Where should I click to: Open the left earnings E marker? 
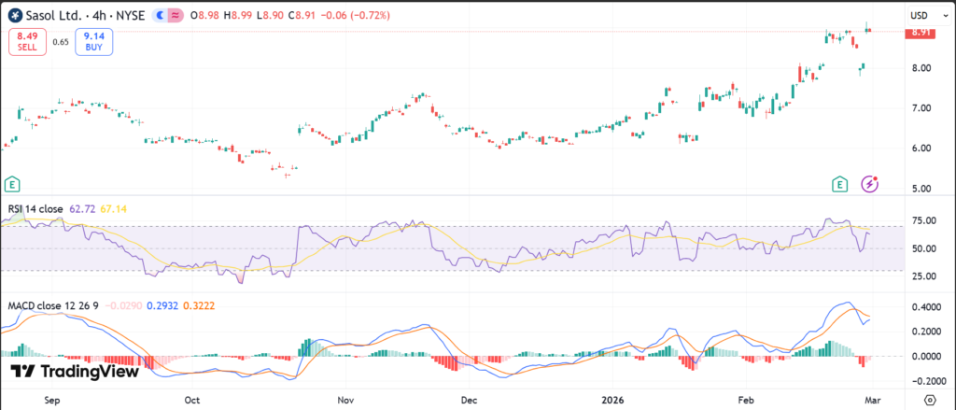(12, 184)
